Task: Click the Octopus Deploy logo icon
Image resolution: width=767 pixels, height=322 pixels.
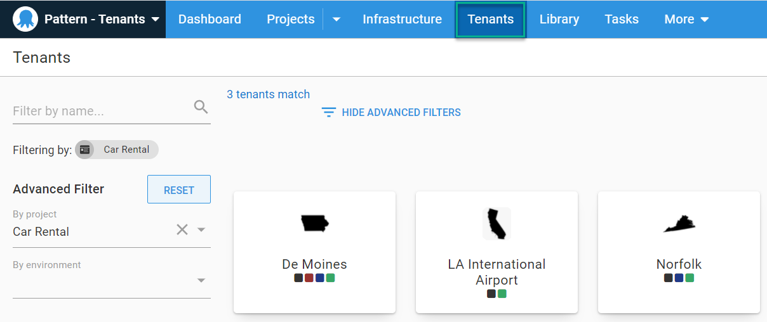Action: tap(25, 19)
